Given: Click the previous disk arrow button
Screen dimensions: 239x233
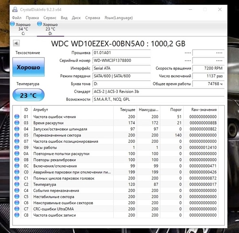Looking at the screenshot, I should tap(16, 43).
